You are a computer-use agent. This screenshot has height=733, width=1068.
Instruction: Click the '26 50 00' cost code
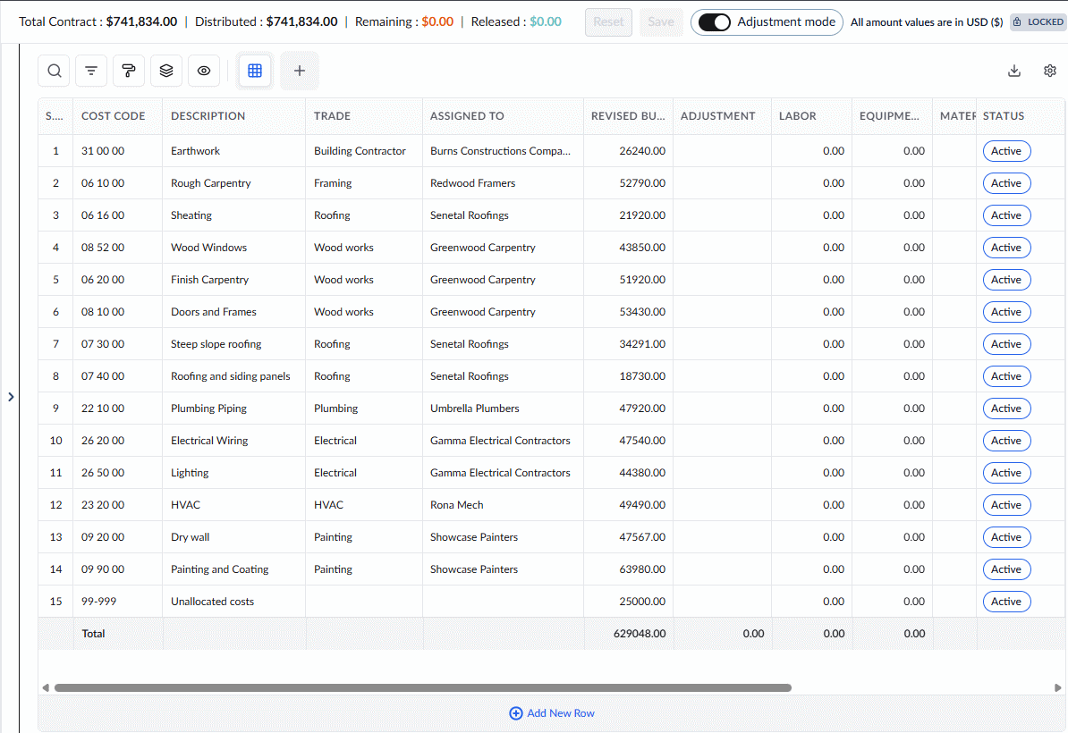pos(103,473)
